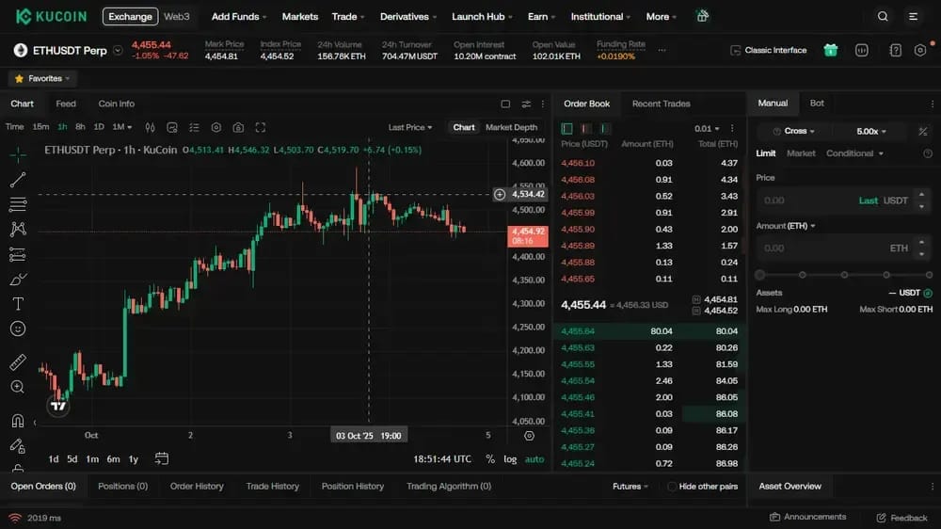This screenshot has width=941, height=529.
Task: Open trading settings gear in top bar
Action: pos(920,51)
